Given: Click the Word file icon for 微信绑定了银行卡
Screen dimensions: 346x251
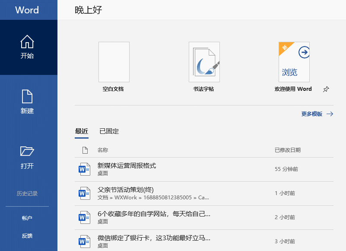Looking at the screenshot, I should [84, 242].
